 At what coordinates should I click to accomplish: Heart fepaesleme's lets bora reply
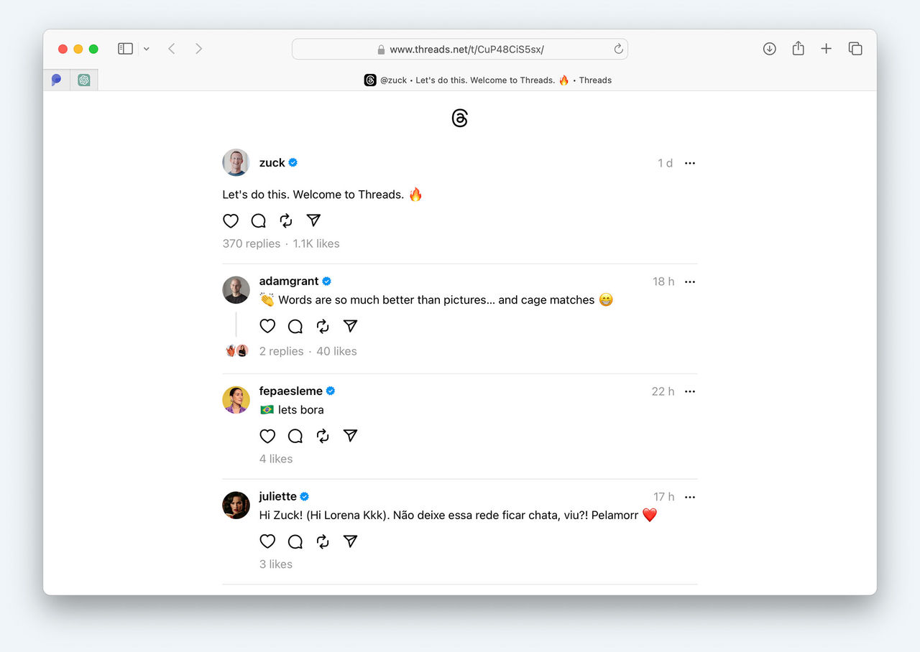267,437
